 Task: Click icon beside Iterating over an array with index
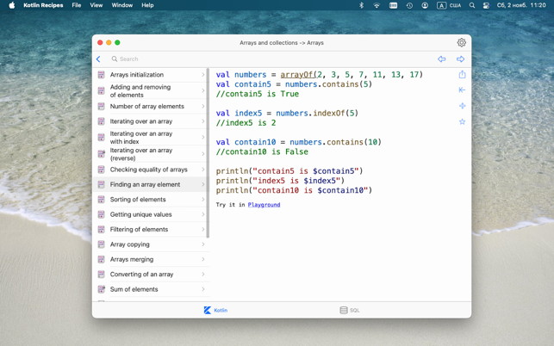[x=101, y=138]
